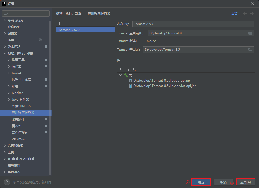Click project-level icon next to 部署

46,86
